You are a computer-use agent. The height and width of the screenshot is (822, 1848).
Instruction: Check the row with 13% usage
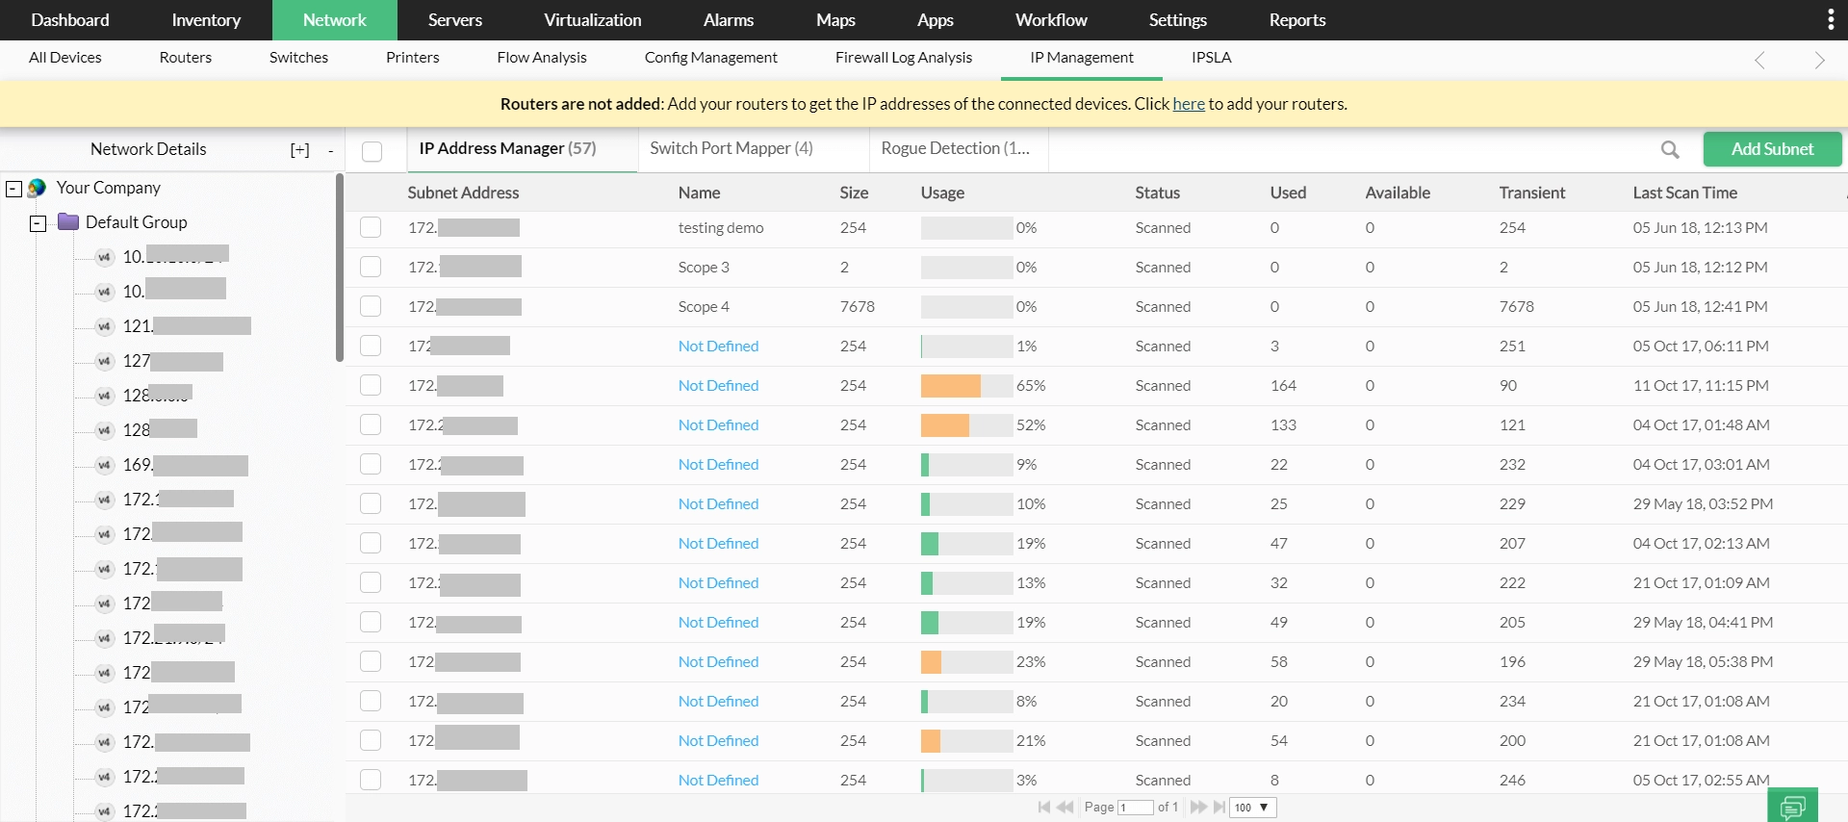click(371, 583)
